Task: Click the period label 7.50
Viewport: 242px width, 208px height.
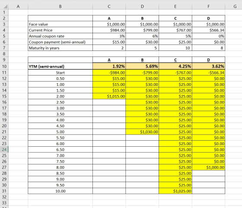Action: 60,161
